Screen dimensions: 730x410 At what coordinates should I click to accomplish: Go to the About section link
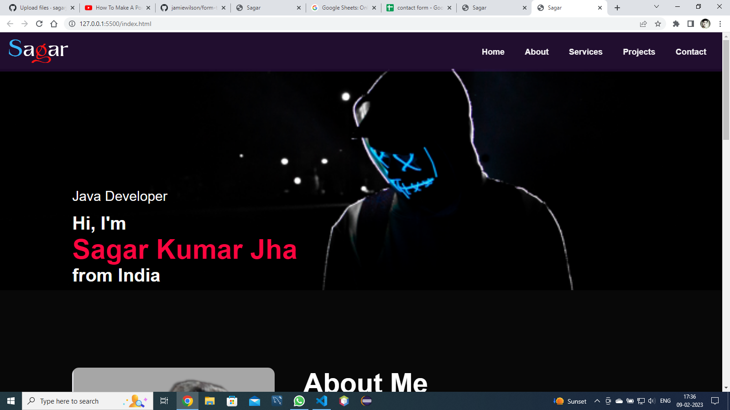pyautogui.click(x=537, y=52)
